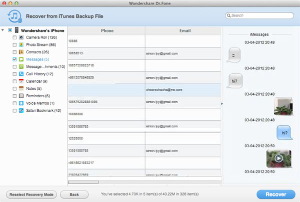300x202 pixels.
Task: Click the Wondershare's iPhone device label
Action: click(42, 30)
